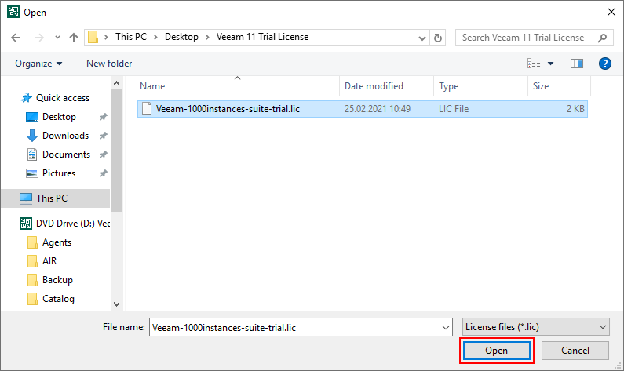Expand the File name dropdown arrow

(x=446, y=328)
